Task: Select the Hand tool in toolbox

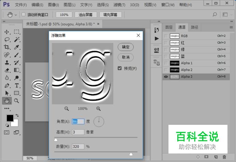Action: (x=7, y=101)
